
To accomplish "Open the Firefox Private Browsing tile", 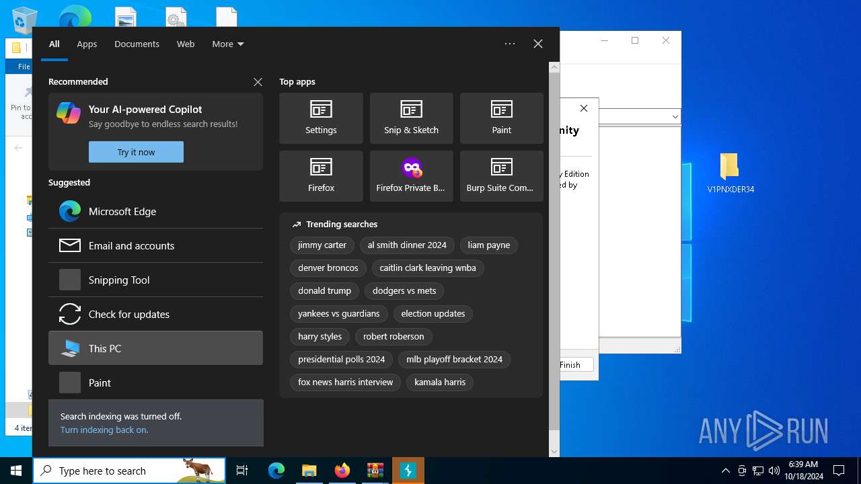I will pyautogui.click(x=411, y=176).
